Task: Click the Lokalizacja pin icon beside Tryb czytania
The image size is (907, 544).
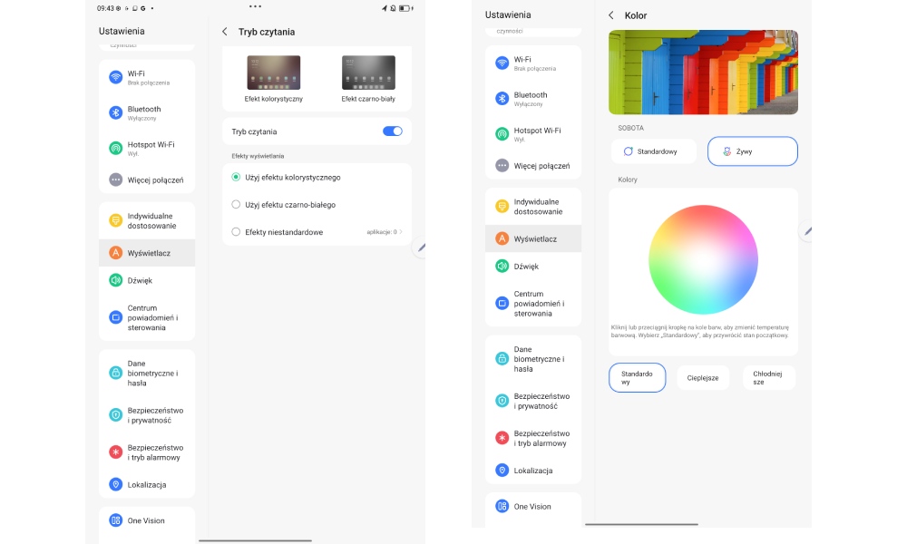Action: pos(115,485)
